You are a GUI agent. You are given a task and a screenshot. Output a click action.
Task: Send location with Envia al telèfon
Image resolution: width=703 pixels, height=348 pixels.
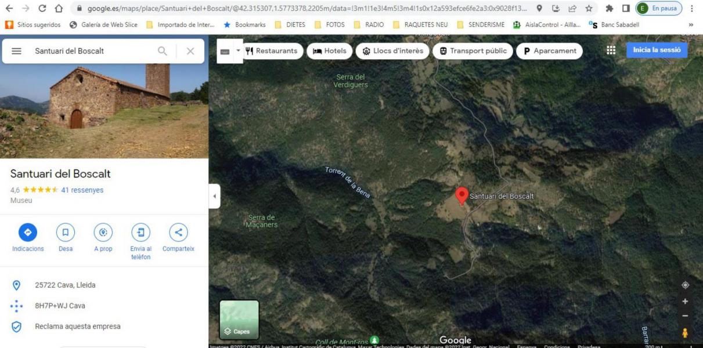coord(140,233)
